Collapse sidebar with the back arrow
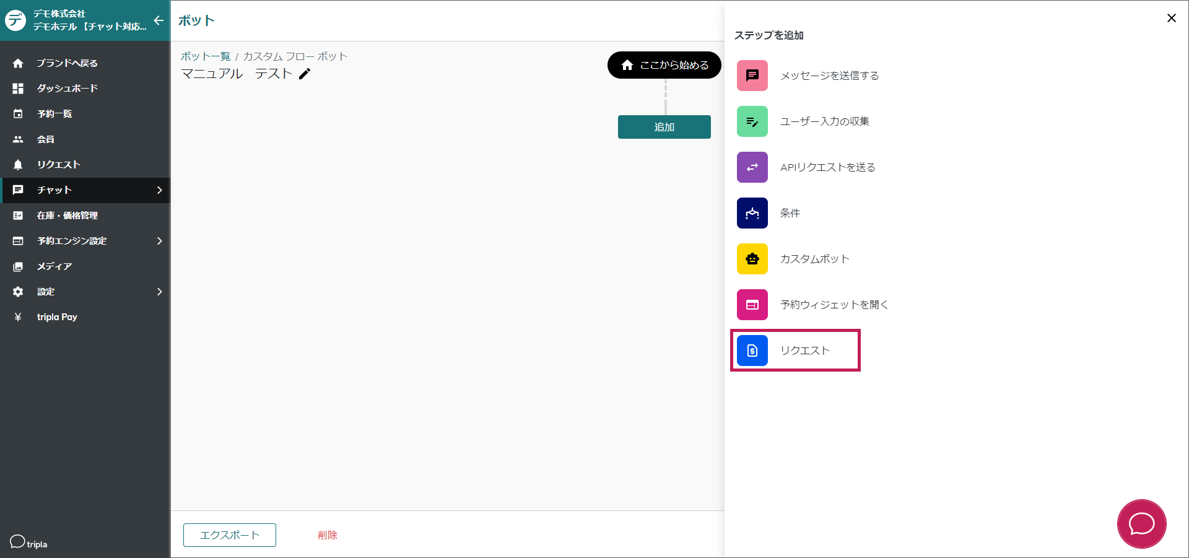 tap(159, 20)
